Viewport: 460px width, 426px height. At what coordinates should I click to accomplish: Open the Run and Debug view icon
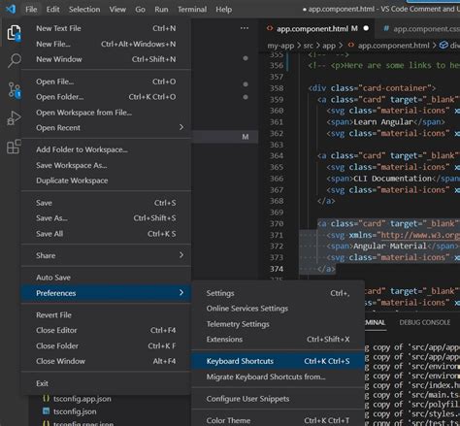[14, 118]
